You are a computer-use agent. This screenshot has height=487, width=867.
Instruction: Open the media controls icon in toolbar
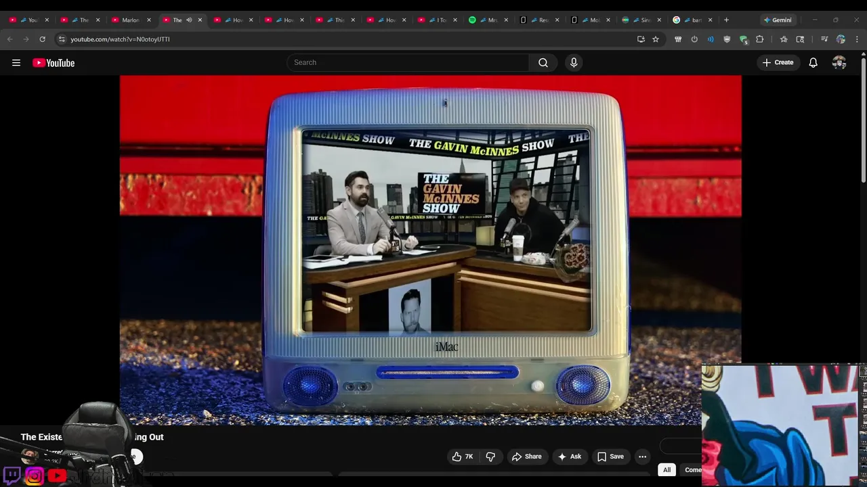pyautogui.click(x=824, y=39)
